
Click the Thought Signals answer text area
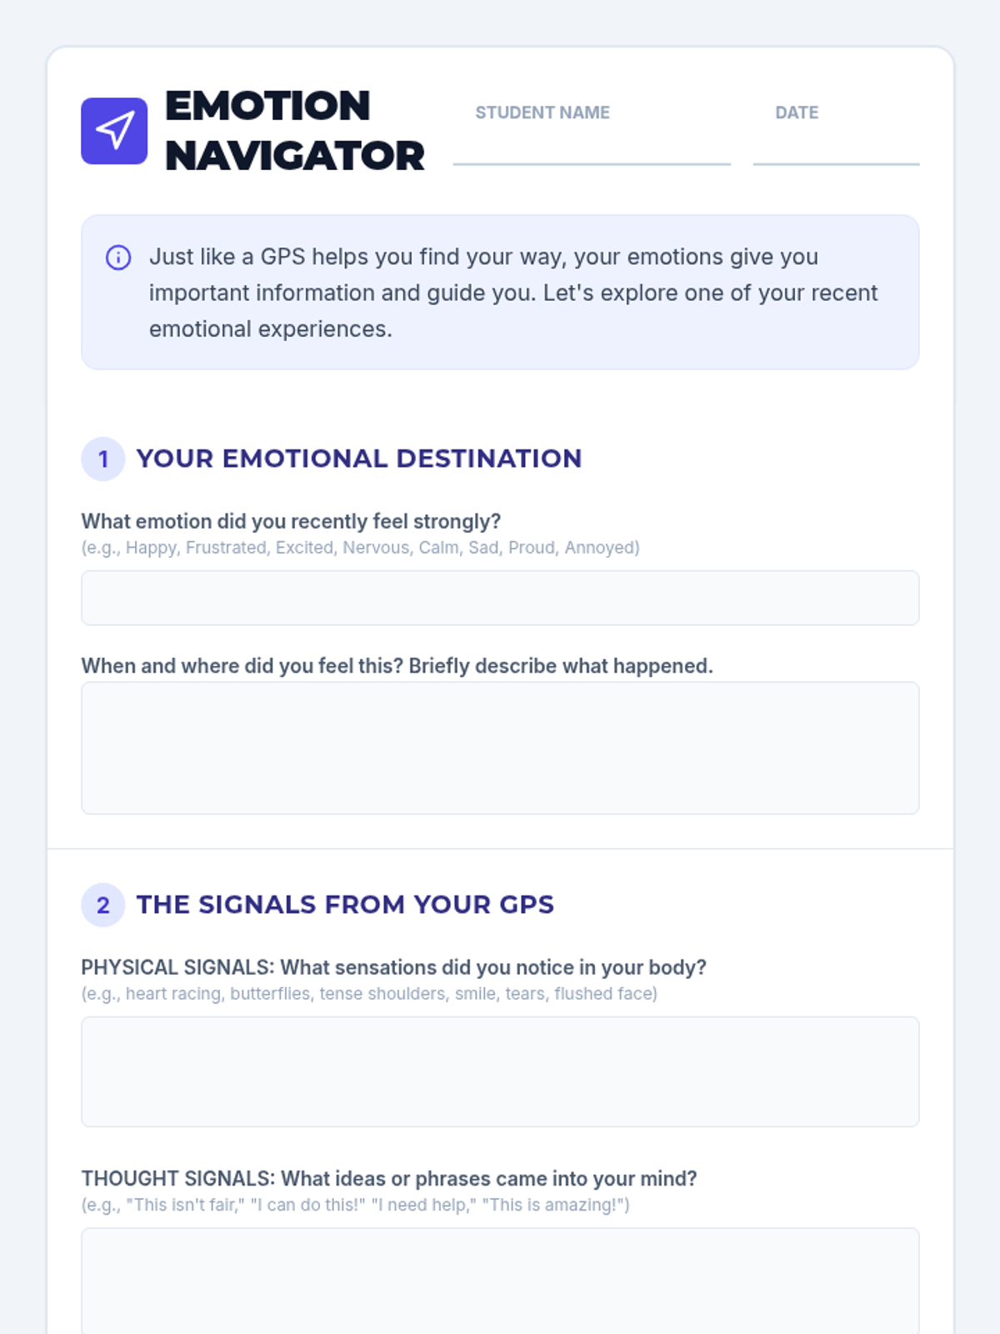click(500, 1280)
